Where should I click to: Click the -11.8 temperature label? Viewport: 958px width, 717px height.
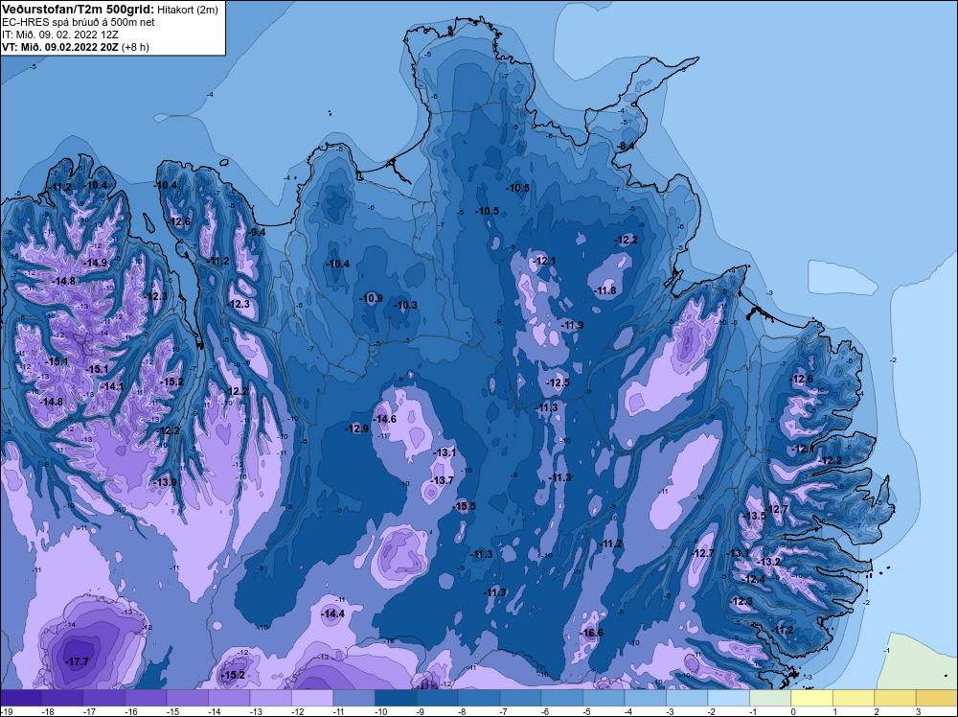[604, 290]
